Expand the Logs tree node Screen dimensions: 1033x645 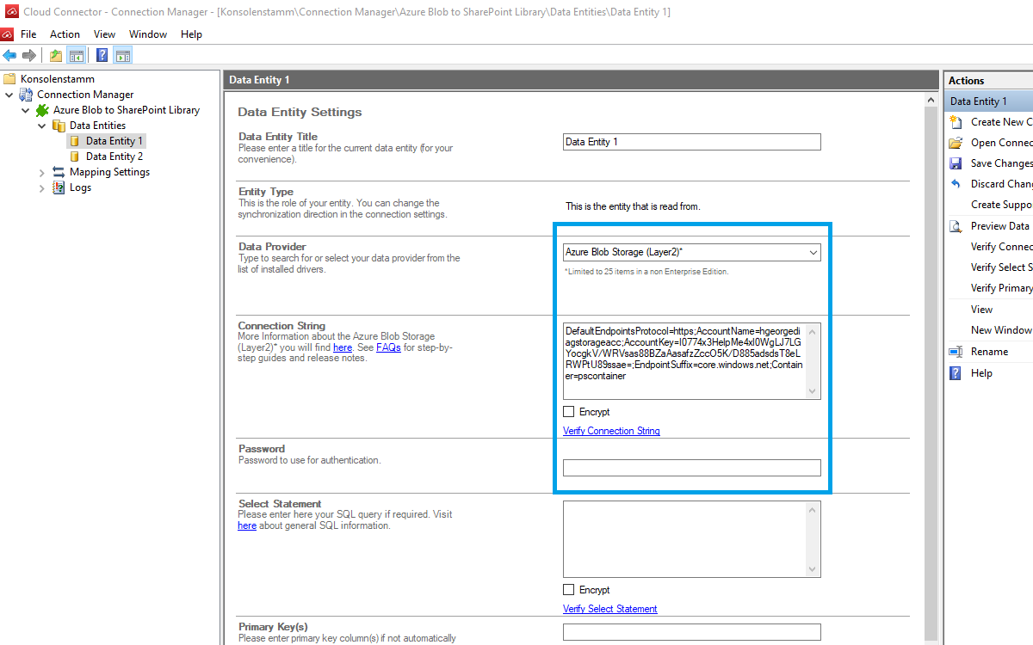[x=42, y=187]
